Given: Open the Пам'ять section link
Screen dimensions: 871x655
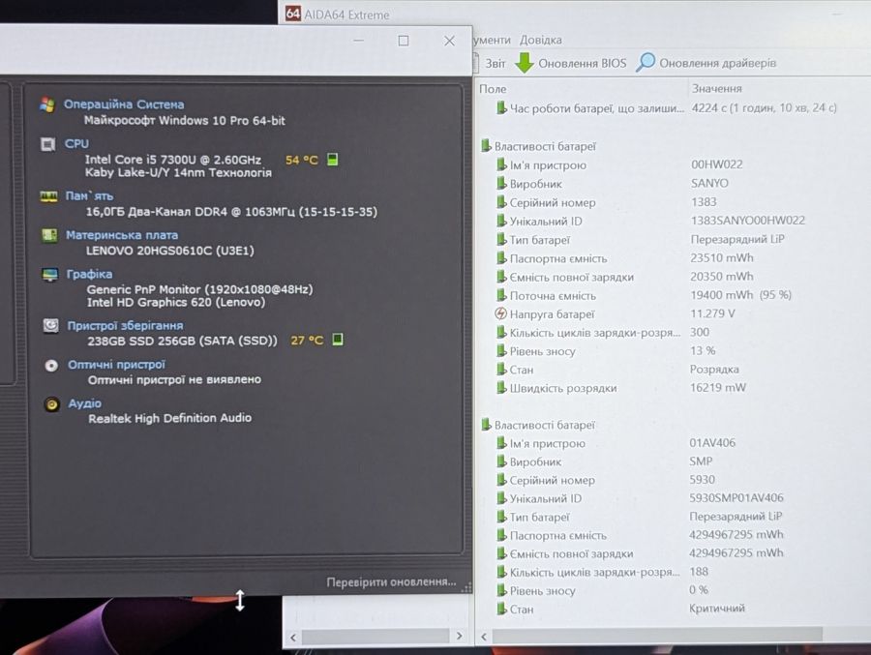Looking at the screenshot, I should pos(89,196).
